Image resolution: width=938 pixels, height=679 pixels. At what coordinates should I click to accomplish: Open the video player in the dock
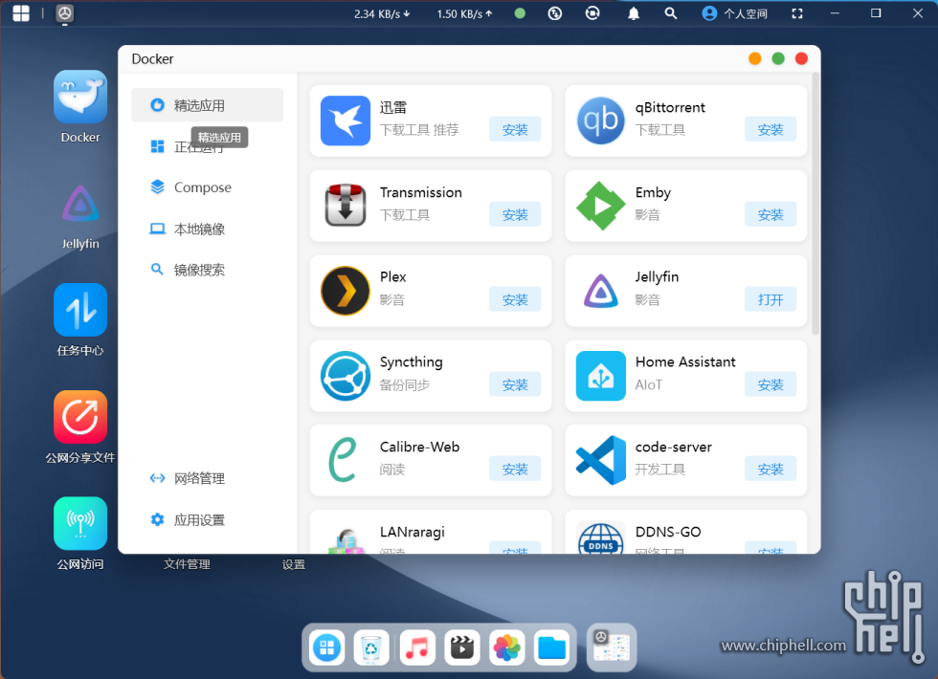[x=462, y=648]
